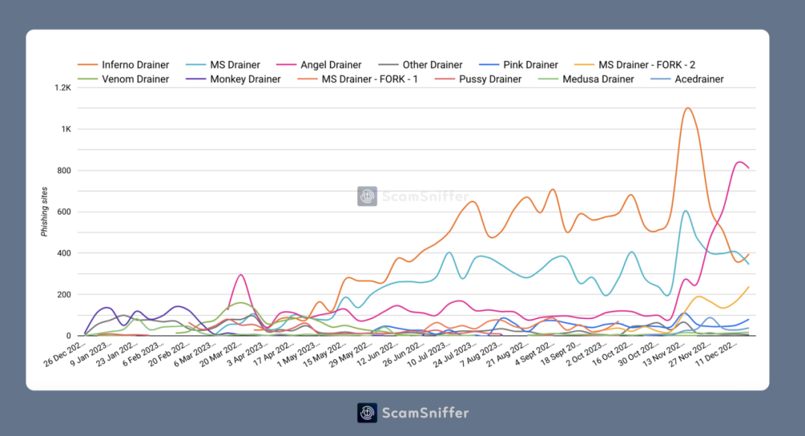This screenshot has height=436, width=805.
Task: Click the Phishing sites axis title
Action: [x=44, y=212]
